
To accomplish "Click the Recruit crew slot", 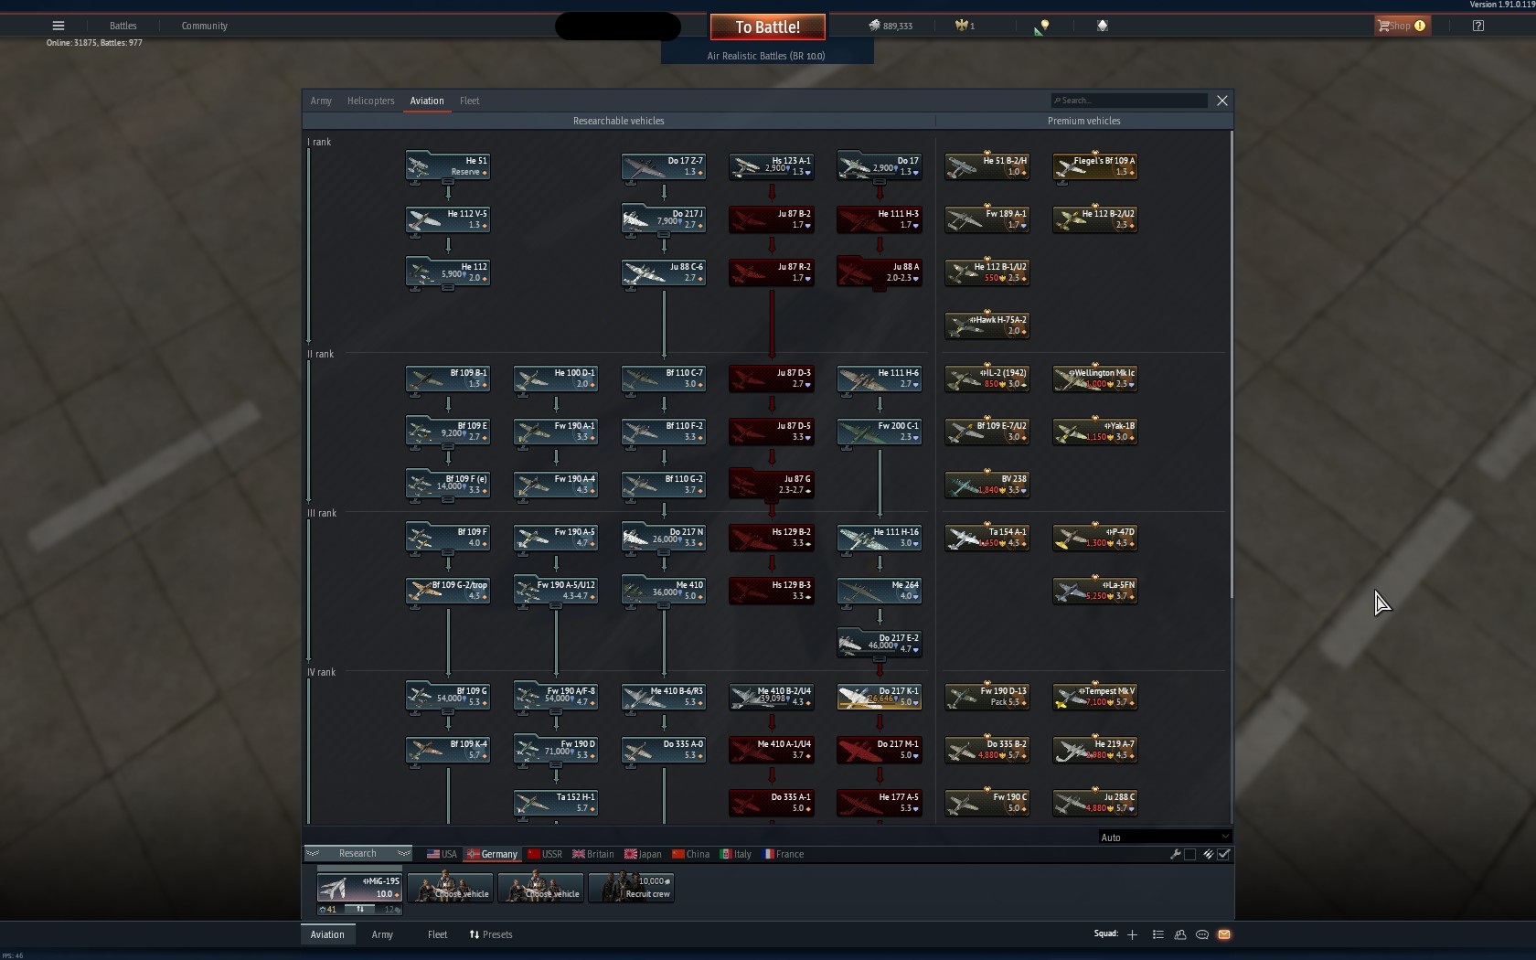I will click(632, 888).
